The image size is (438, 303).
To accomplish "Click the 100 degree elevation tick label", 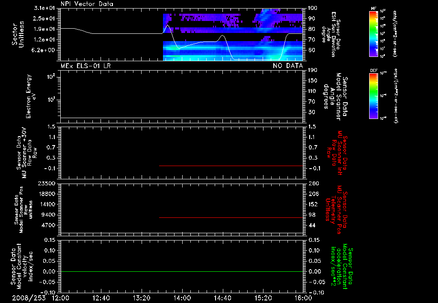I will pyautogui.click(x=313, y=8).
